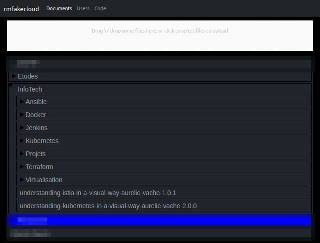
Task: Expand the Etudes folder arrow
Action: click(x=14, y=76)
